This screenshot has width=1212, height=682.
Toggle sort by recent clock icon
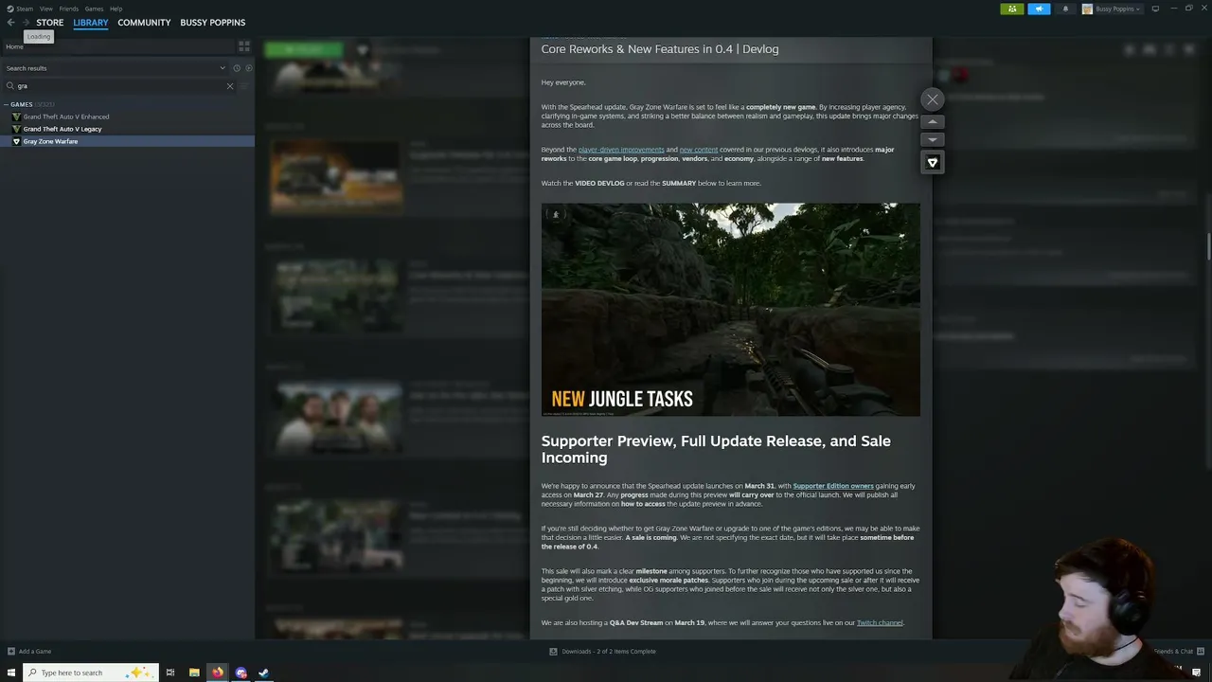pos(237,68)
